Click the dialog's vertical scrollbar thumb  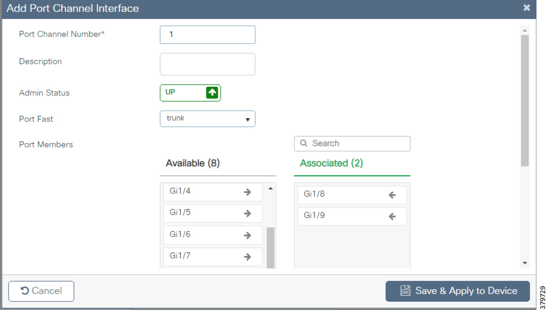pos(525,101)
